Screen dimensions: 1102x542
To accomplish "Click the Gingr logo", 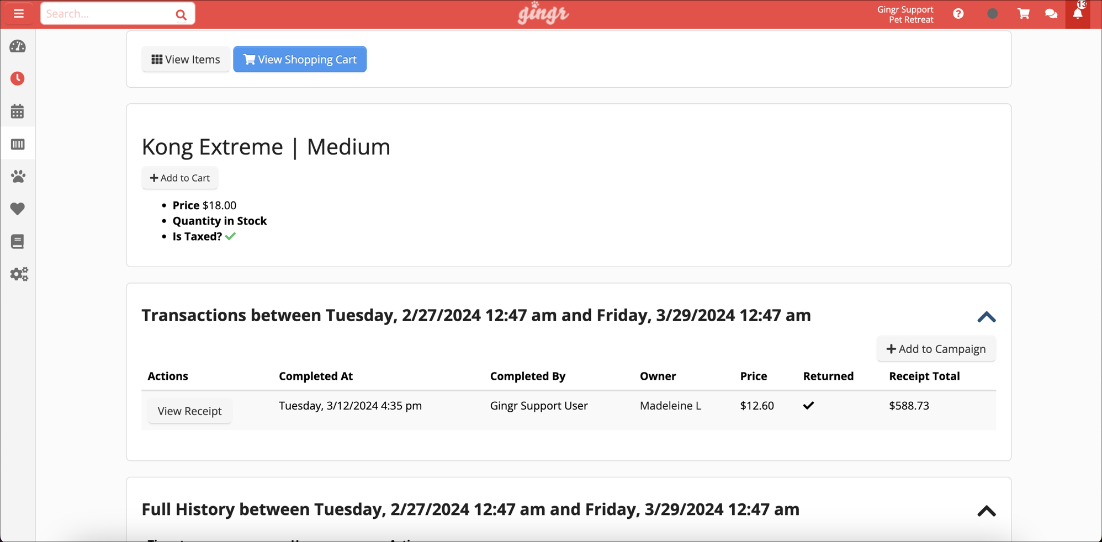I will [x=543, y=13].
